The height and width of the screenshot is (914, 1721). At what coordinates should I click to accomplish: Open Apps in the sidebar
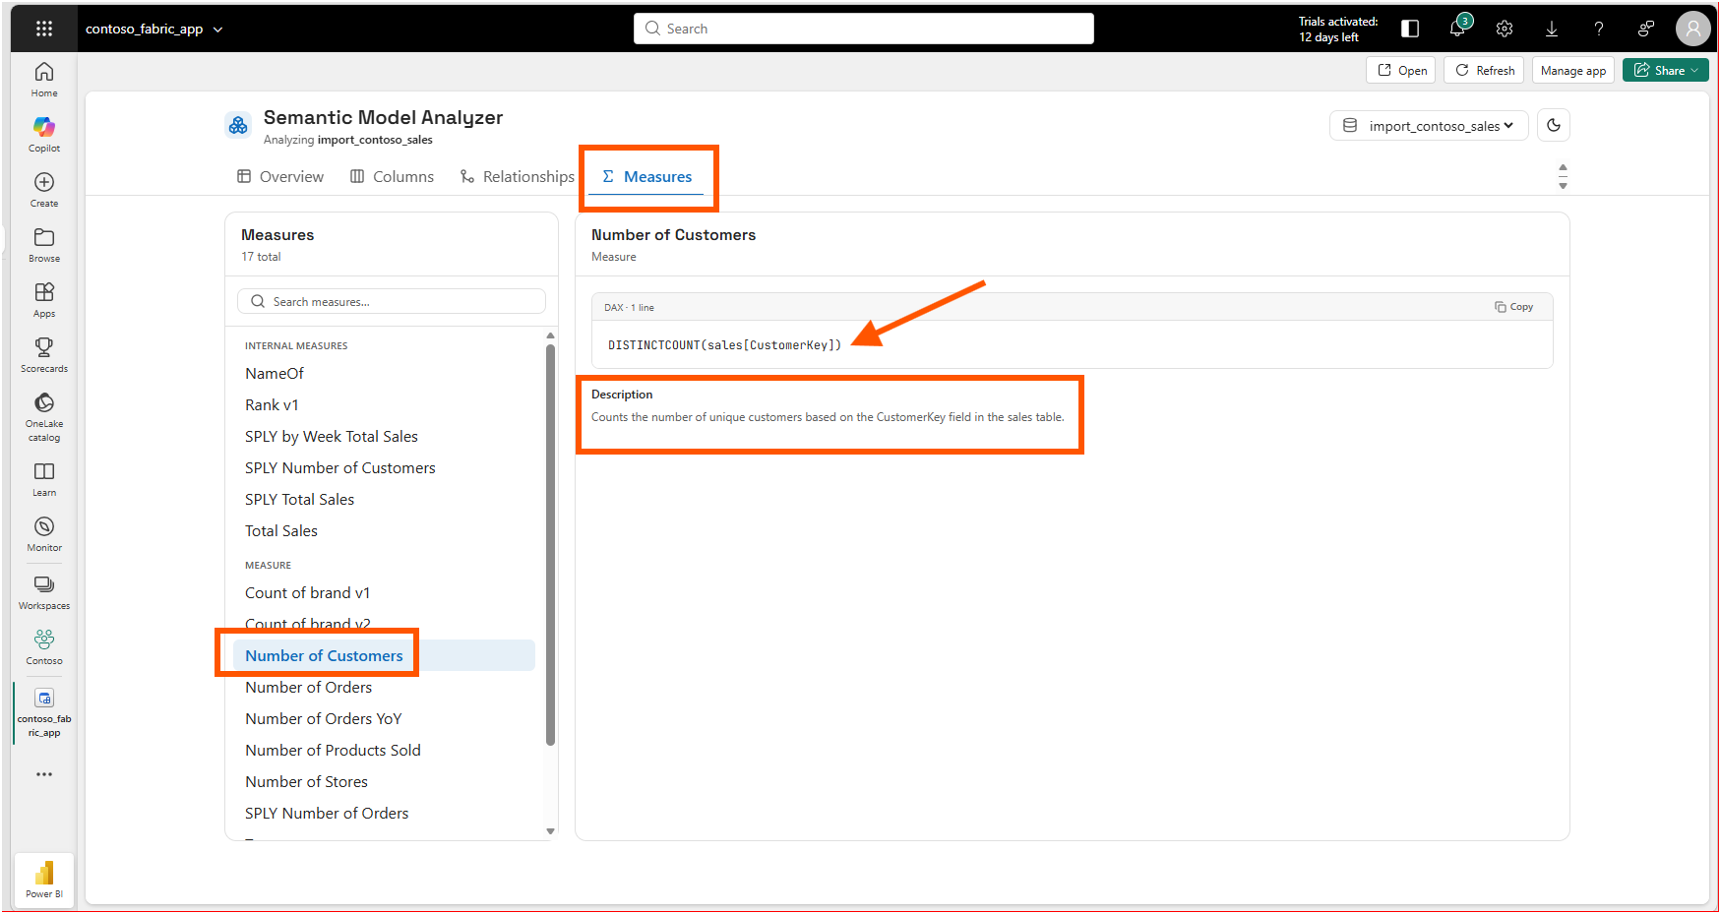click(x=44, y=300)
